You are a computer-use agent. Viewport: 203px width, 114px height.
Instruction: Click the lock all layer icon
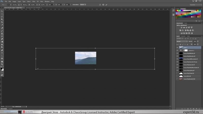187,45
